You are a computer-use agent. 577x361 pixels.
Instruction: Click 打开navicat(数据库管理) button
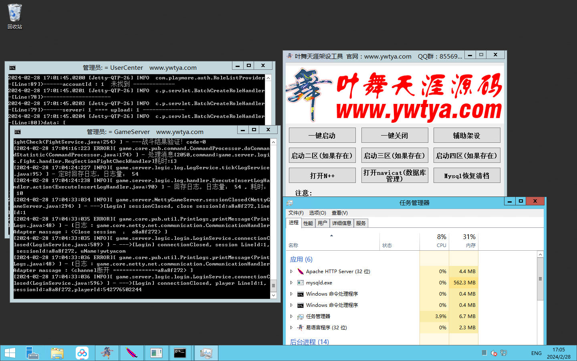[x=395, y=175]
